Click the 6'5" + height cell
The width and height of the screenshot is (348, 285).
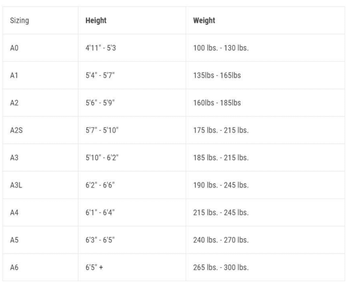pos(94,267)
